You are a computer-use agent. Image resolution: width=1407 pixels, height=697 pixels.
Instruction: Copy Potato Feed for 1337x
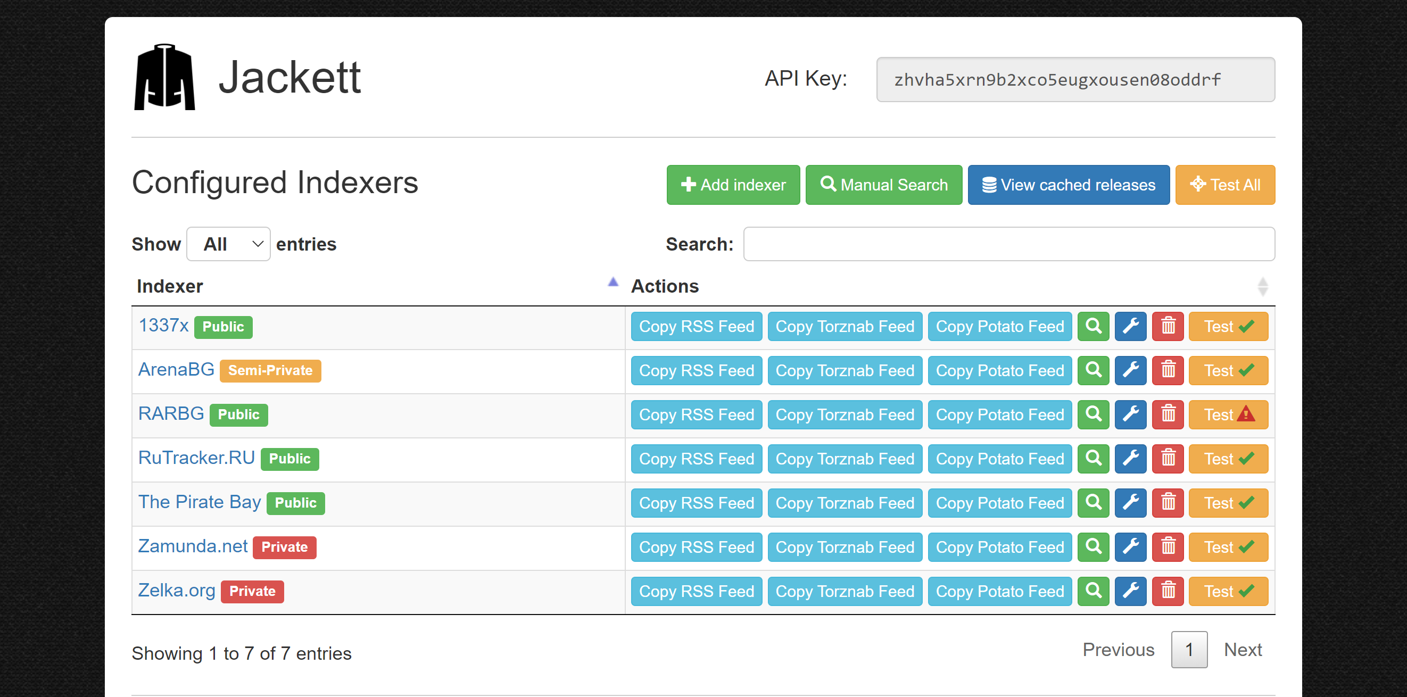[999, 326]
